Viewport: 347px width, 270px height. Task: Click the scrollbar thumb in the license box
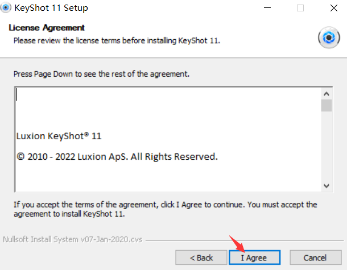point(326,106)
